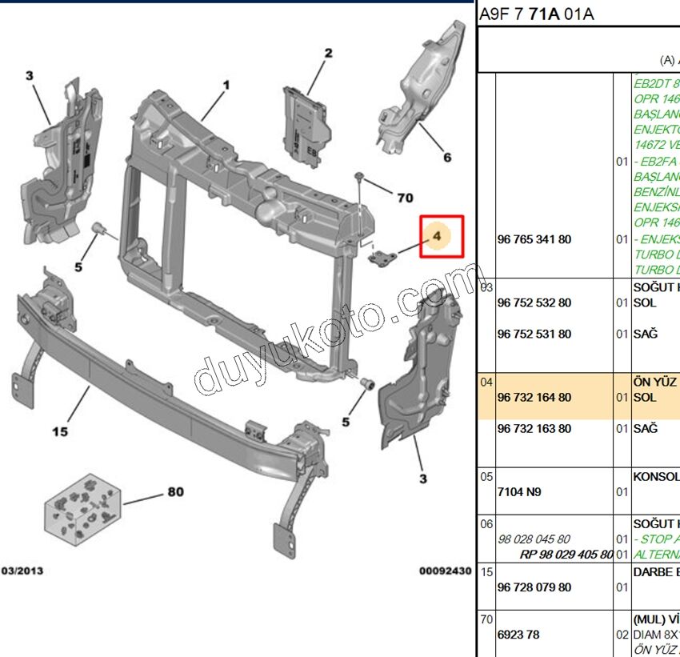Select callout number 15 for the bumper beam
Viewport: 680px width, 657px height.
pyautogui.click(x=60, y=432)
